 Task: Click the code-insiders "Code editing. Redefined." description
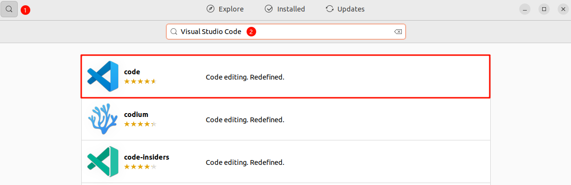pos(245,162)
